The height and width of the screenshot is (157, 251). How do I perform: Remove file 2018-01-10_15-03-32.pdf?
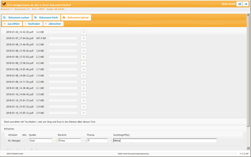[x=83, y=107]
